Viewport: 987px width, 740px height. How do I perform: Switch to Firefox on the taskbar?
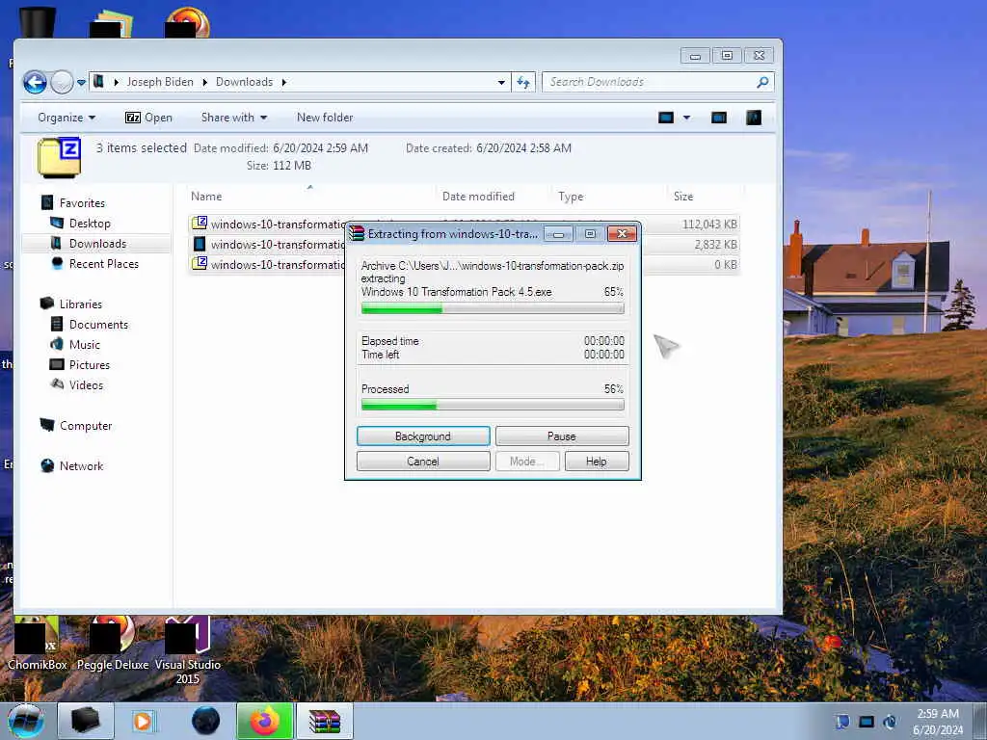coord(264,721)
